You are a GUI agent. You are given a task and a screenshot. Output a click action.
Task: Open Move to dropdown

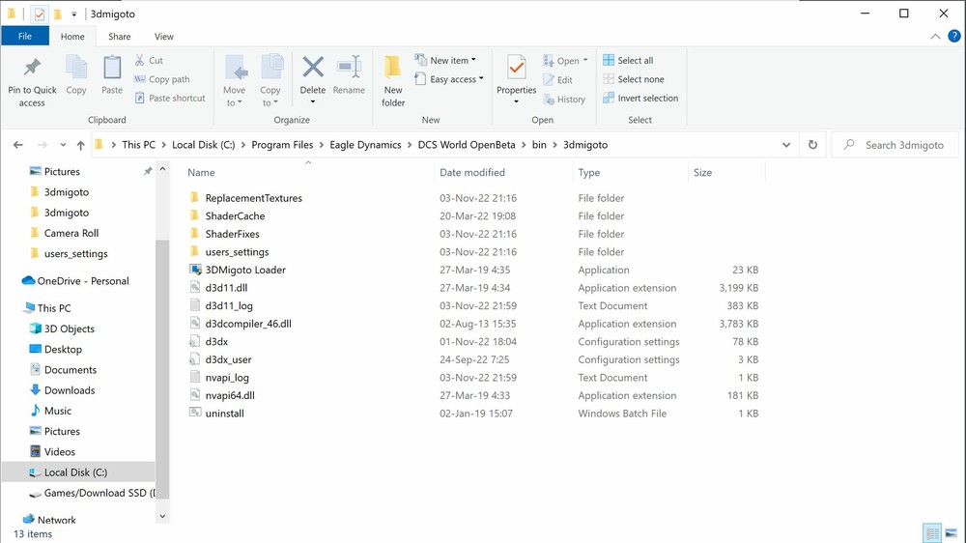(234, 81)
